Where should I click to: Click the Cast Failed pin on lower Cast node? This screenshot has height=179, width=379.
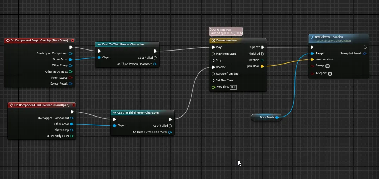(170, 126)
